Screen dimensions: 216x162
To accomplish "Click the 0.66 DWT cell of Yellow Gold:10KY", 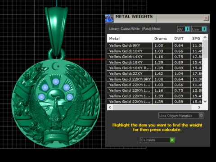I will (x=181, y=51).
